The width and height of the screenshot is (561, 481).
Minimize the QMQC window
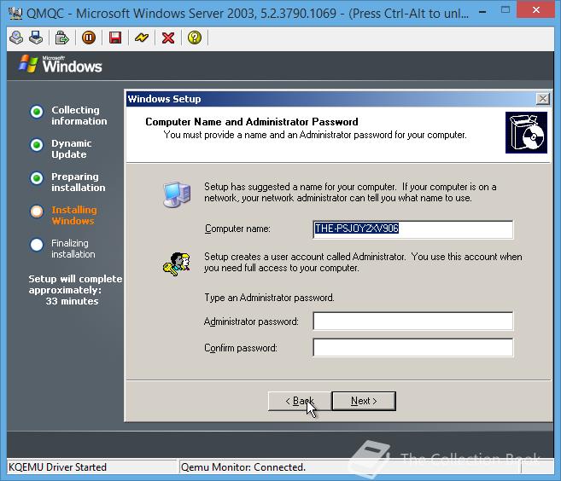(x=482, y=11)
